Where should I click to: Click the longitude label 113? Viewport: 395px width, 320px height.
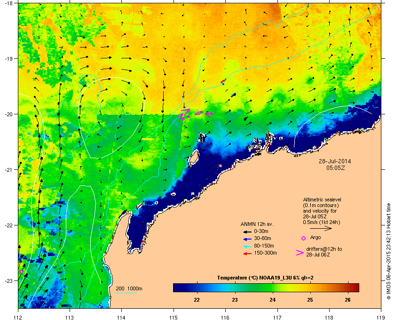70,318
